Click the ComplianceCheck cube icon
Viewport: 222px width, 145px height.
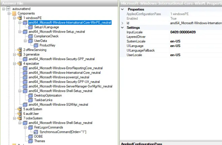(30, 36)
